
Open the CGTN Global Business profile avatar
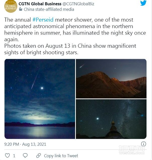tap(11, 6)
